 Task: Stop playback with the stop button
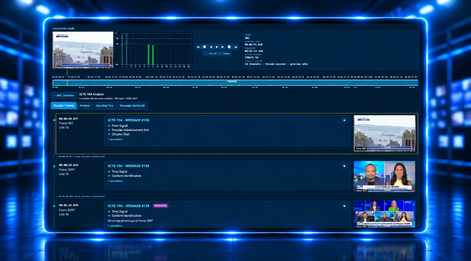click(x=229, y=47)
